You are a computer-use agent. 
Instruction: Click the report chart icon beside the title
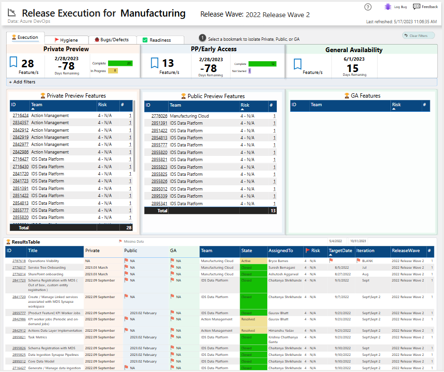click(x=12, y=12)
